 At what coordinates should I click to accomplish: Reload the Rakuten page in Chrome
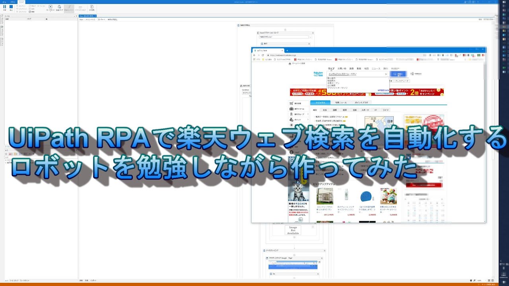click(x=263, y=55)
